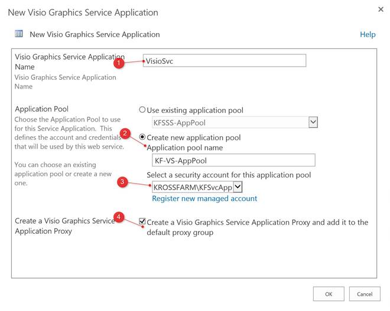
Task: Click the VisioSvc name input field
Action: click(x=225, y=60)
